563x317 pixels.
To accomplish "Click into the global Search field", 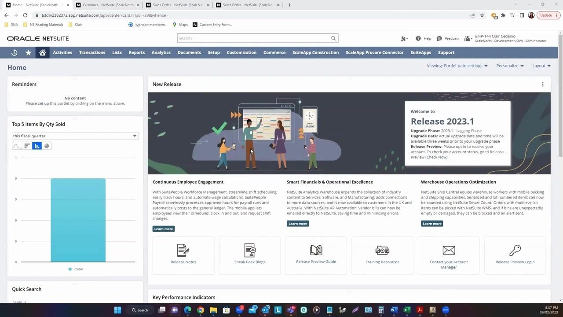I will (254, 38).
